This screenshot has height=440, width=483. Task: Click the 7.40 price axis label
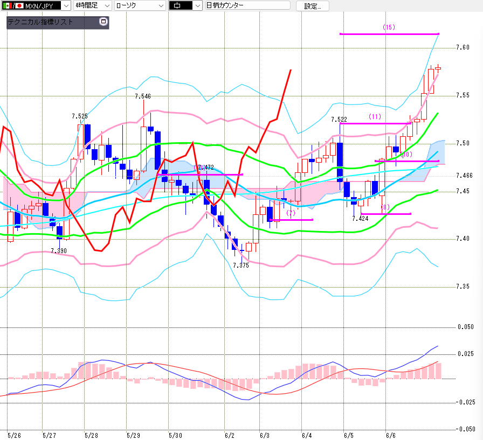463,239
